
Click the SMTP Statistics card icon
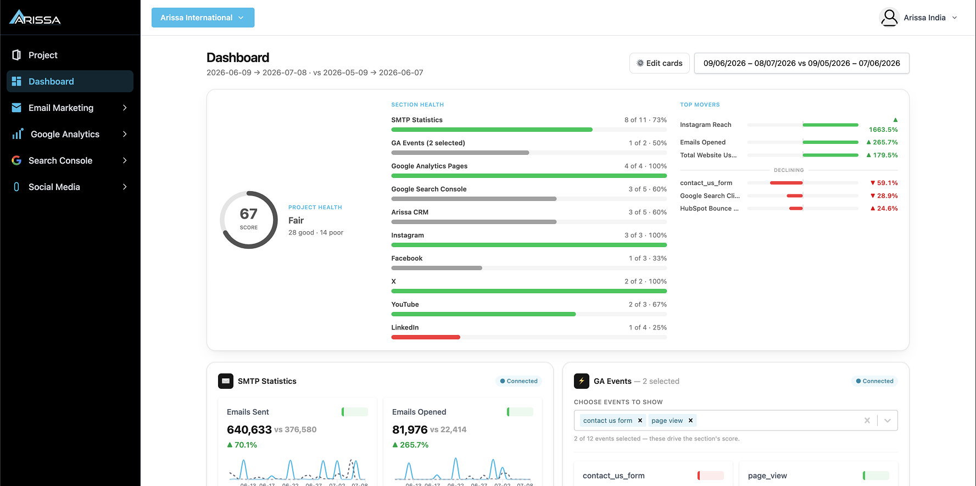point(226,381)
